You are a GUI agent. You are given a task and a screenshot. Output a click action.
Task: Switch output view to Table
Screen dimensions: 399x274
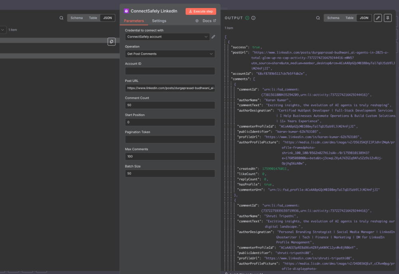tap(350, 18)
